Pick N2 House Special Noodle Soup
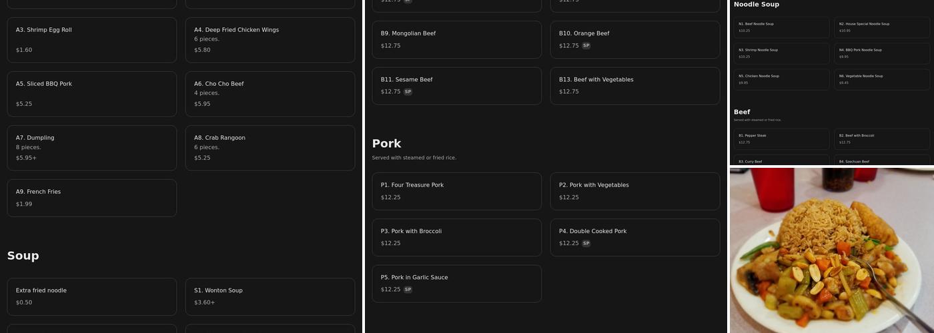 click(x=881, y=27)
